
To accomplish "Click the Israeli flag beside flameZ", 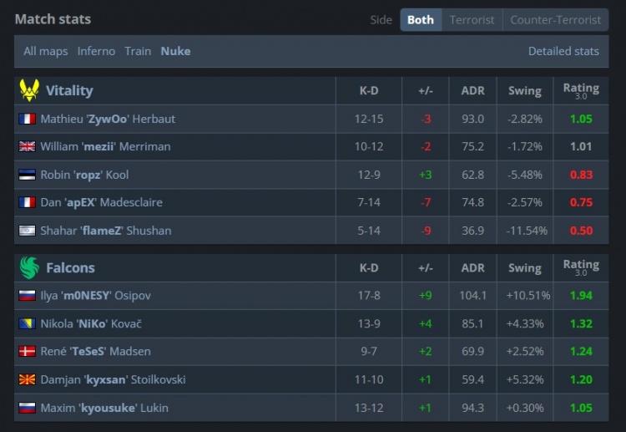I will pos(27,231).
